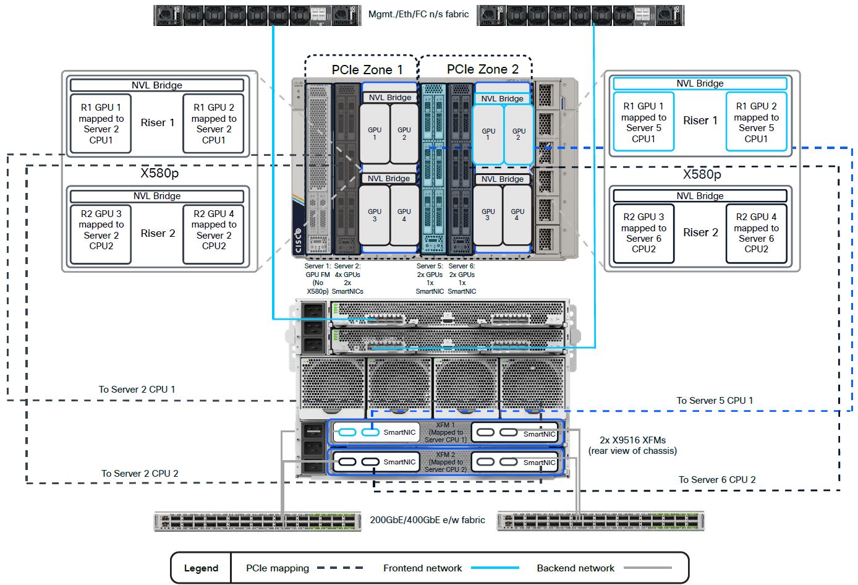
Task: Click 'R2 GPU 3 mapped to Server 2 CPU2' box
Action: pos(101,234)
